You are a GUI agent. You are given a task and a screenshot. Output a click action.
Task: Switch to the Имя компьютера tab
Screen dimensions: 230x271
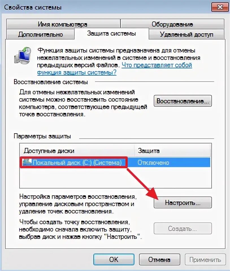[63, 24]
